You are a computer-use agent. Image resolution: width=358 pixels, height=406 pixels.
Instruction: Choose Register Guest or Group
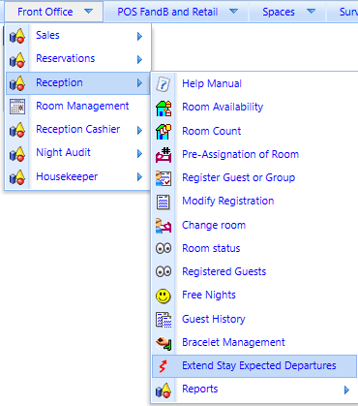point(254,178)
